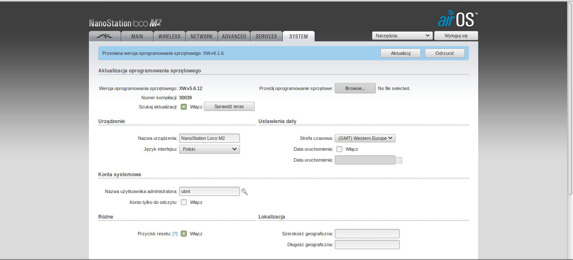Click firmware version text XW.v5.6.12
Image resolution: width=573 pixels, height=260 pixels.
pos(191,88)
